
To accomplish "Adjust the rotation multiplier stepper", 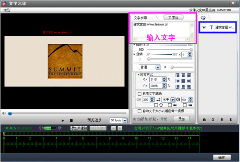I will tap(190, 55).
